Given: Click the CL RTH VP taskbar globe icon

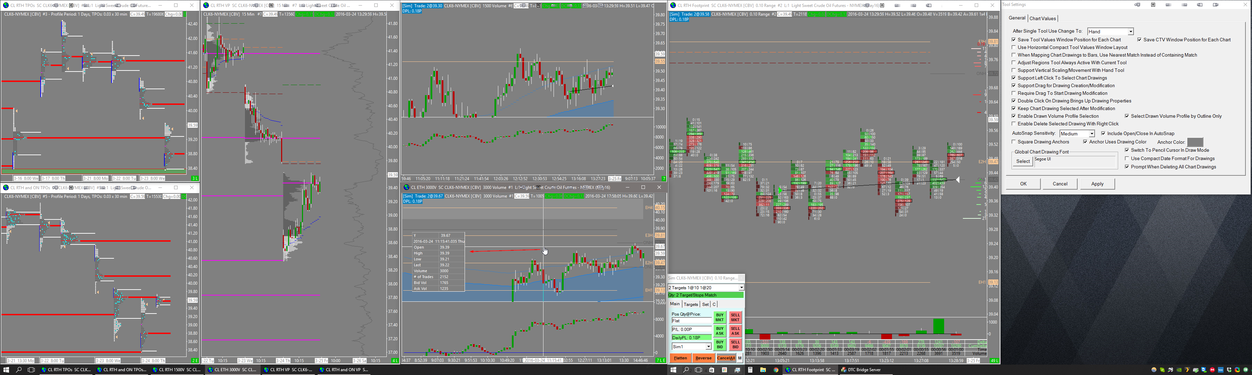Looking at the screenshot, I should pyautogui.click(x=266, y=370).
